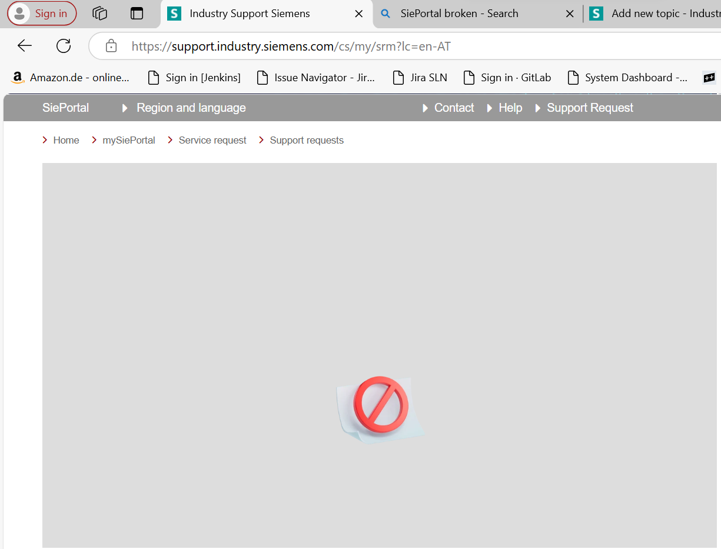Click the Sign in profile button
This screenshot has width=721, height=549.
coord(42,14)
